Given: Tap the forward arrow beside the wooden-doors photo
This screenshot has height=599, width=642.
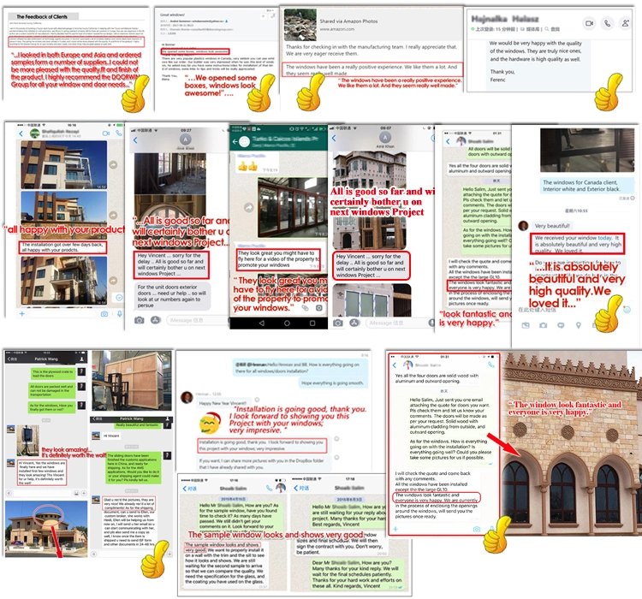Looking at the screenshot, I should [248, 208].
